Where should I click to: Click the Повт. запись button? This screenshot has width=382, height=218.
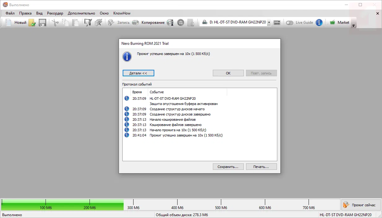pyautogui.click(x=261, y=73)
